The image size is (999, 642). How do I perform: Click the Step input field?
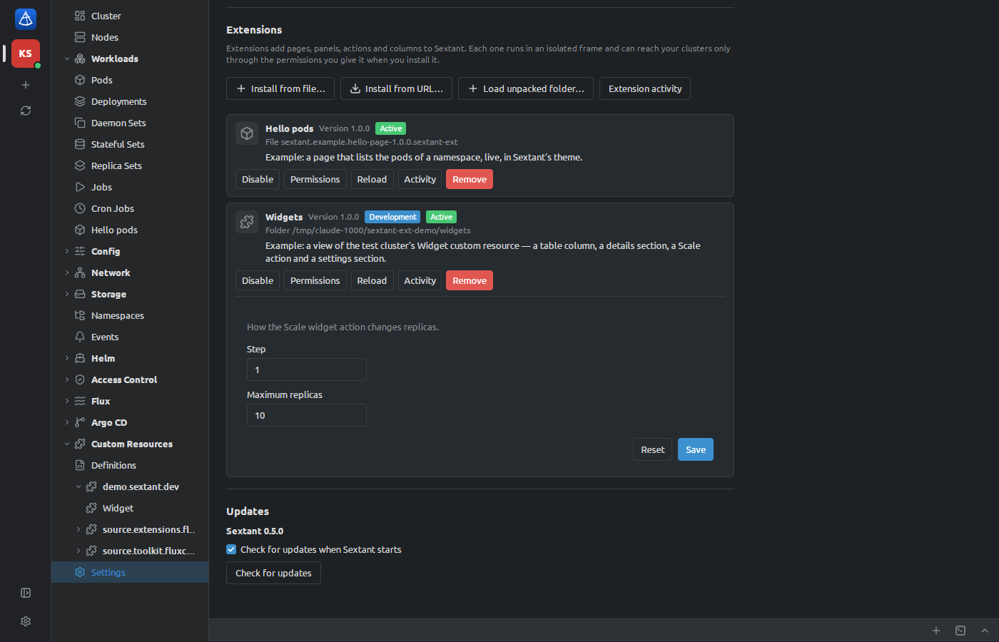307,370
